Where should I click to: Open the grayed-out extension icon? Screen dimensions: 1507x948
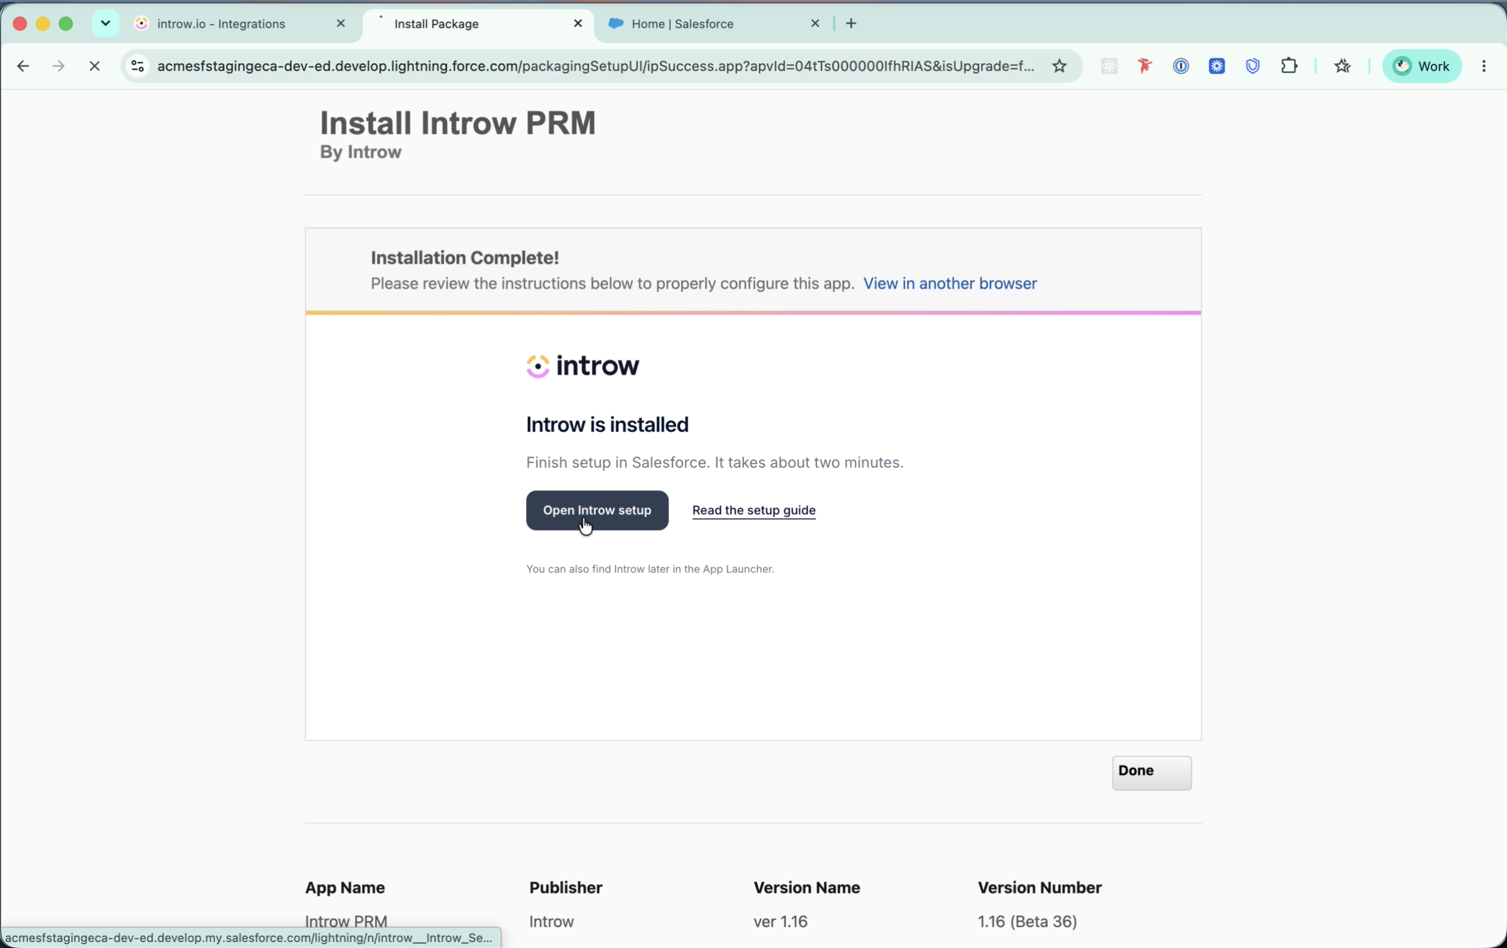(x=1109, y=66)
